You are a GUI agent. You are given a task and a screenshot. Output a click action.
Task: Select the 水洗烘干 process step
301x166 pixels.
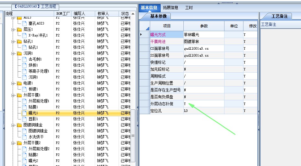tap(36, 137)
